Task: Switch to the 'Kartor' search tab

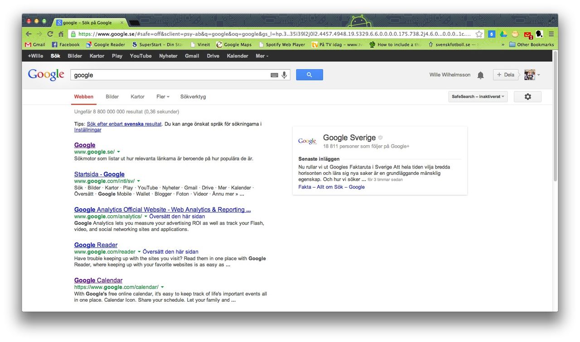Action: pos(137,96)
